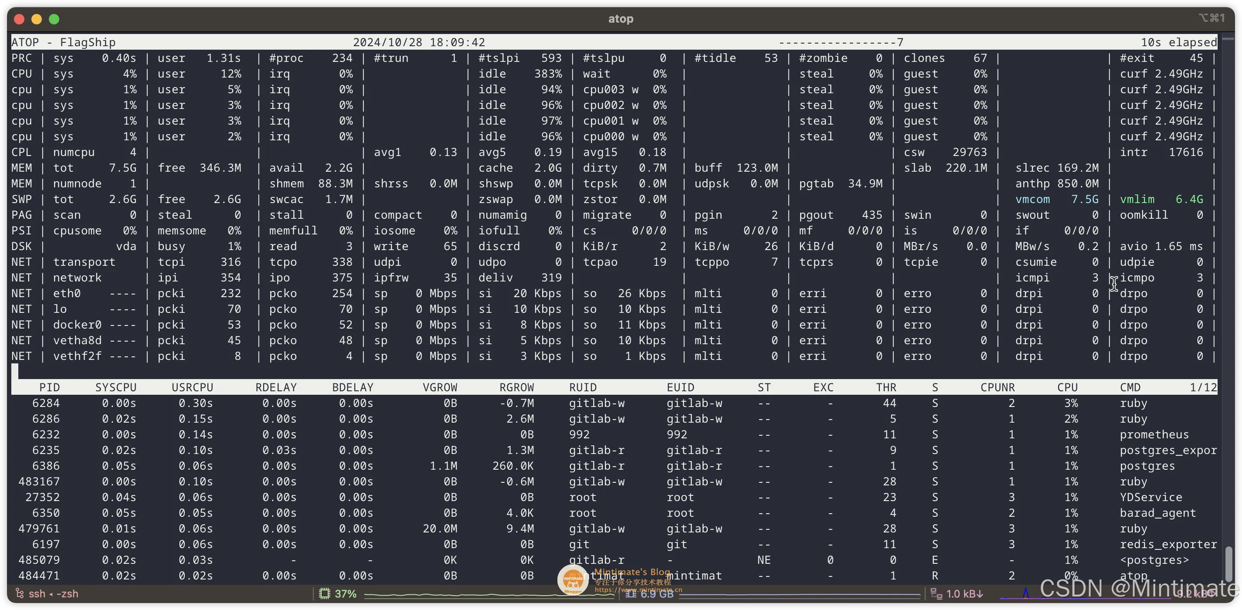The image size is (1242, 610).
Task: Click the terminal scrollbar thumb on right edge
Action: 1228,563
